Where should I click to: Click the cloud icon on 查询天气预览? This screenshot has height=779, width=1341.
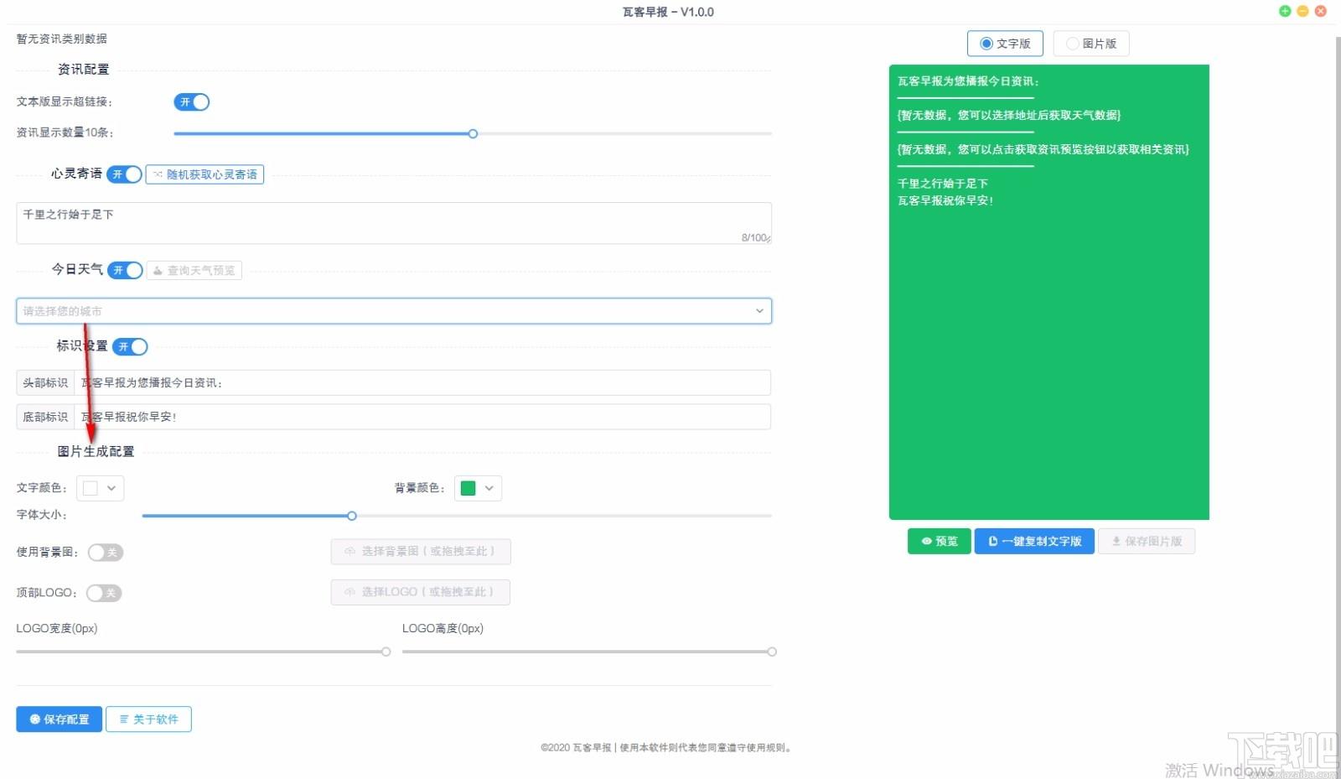click(158, 271)
